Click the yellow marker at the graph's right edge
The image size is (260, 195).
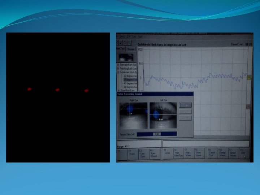249,77
